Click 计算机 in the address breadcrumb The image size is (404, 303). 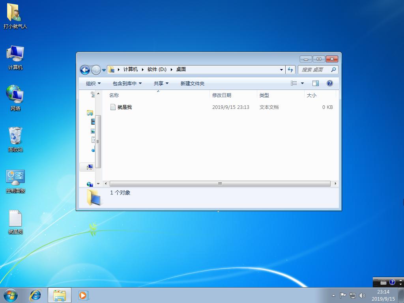coord(131,69)
